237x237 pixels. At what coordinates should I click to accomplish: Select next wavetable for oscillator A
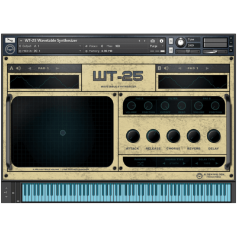pyautogui.click(x=57, y=68)
